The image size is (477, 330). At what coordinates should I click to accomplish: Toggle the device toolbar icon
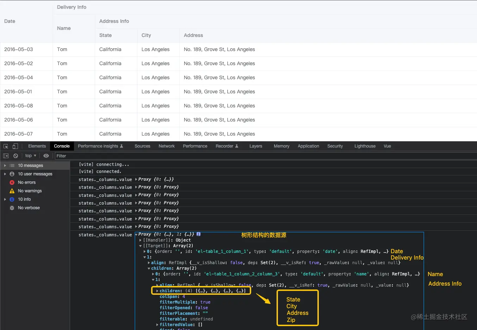coord(15,146)
